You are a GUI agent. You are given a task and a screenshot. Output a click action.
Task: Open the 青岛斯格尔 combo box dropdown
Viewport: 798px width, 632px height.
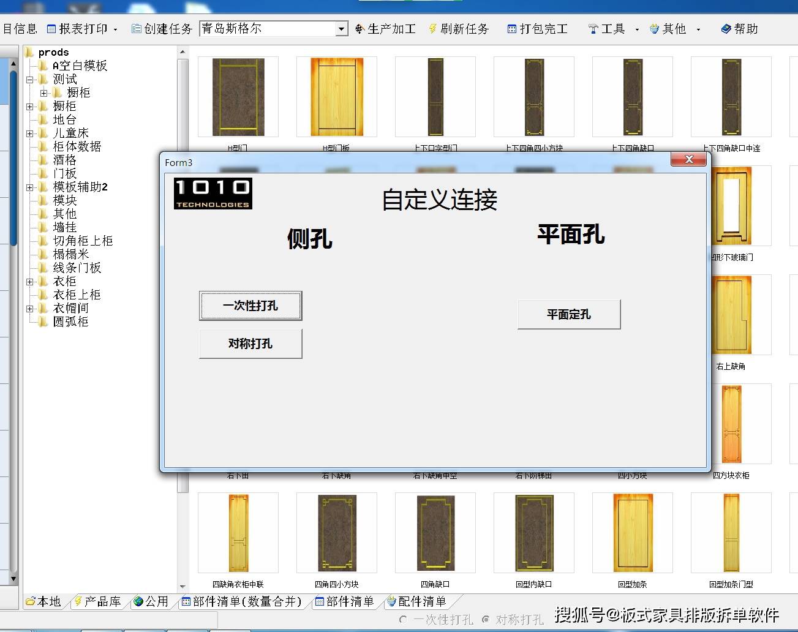click(x=342, y=29)
